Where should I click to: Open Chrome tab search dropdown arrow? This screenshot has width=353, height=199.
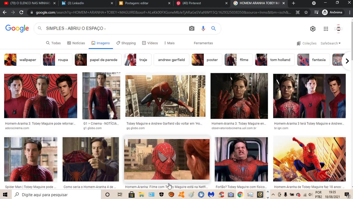[314, 3]
